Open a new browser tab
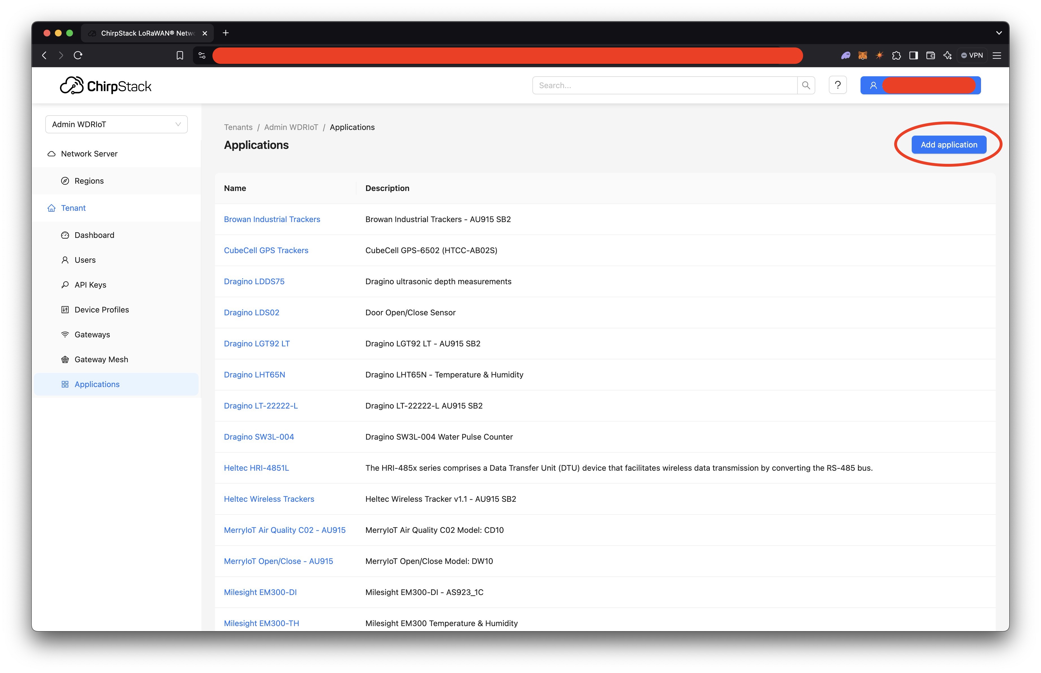 pyautogui.click(x=226, y=33)
